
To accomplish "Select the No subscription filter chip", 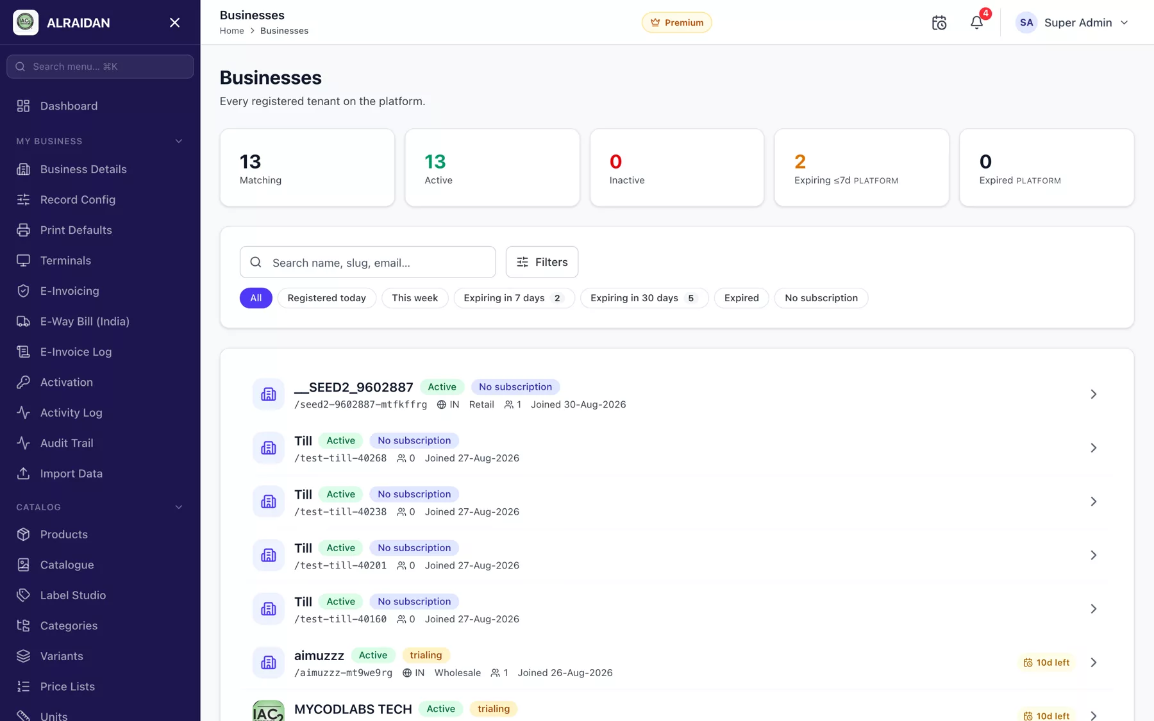I will click(x=821, y=298).
